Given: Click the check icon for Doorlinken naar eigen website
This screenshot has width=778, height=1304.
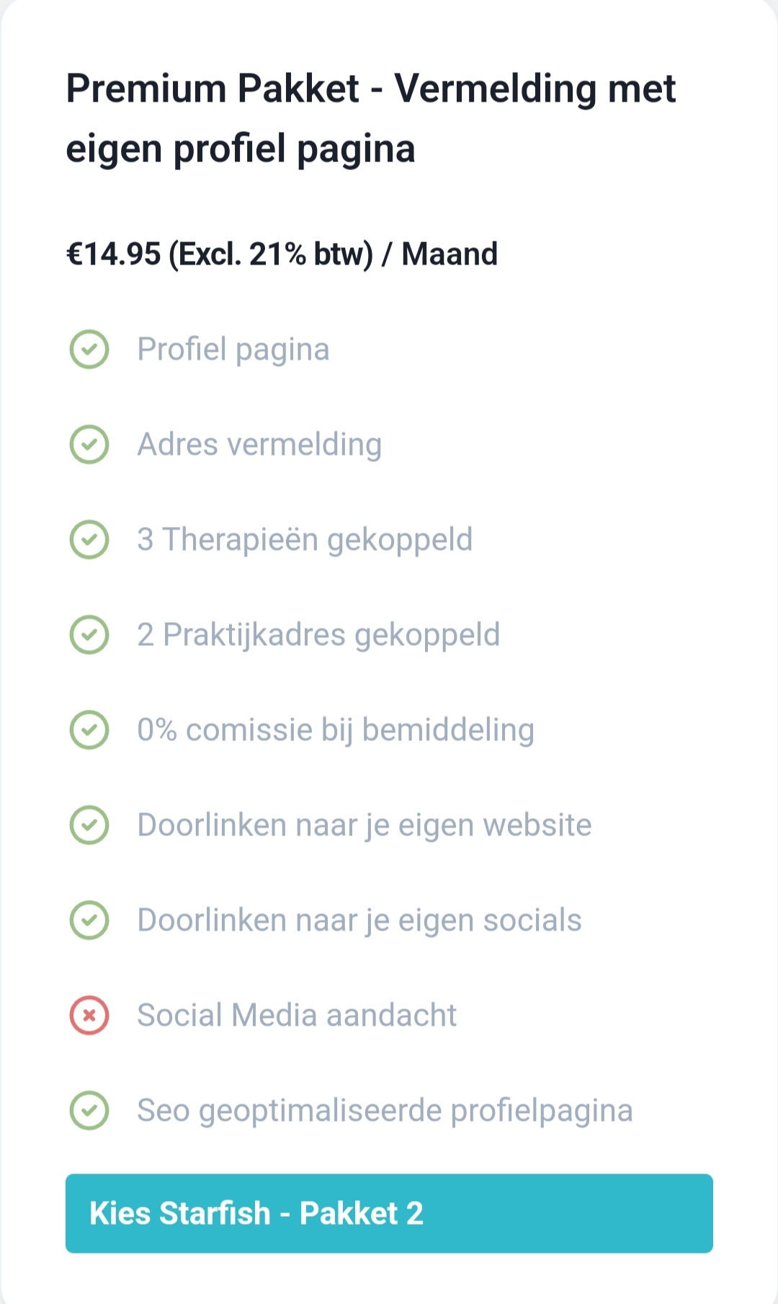Looking at the screenshot, I should coord(89,825).
